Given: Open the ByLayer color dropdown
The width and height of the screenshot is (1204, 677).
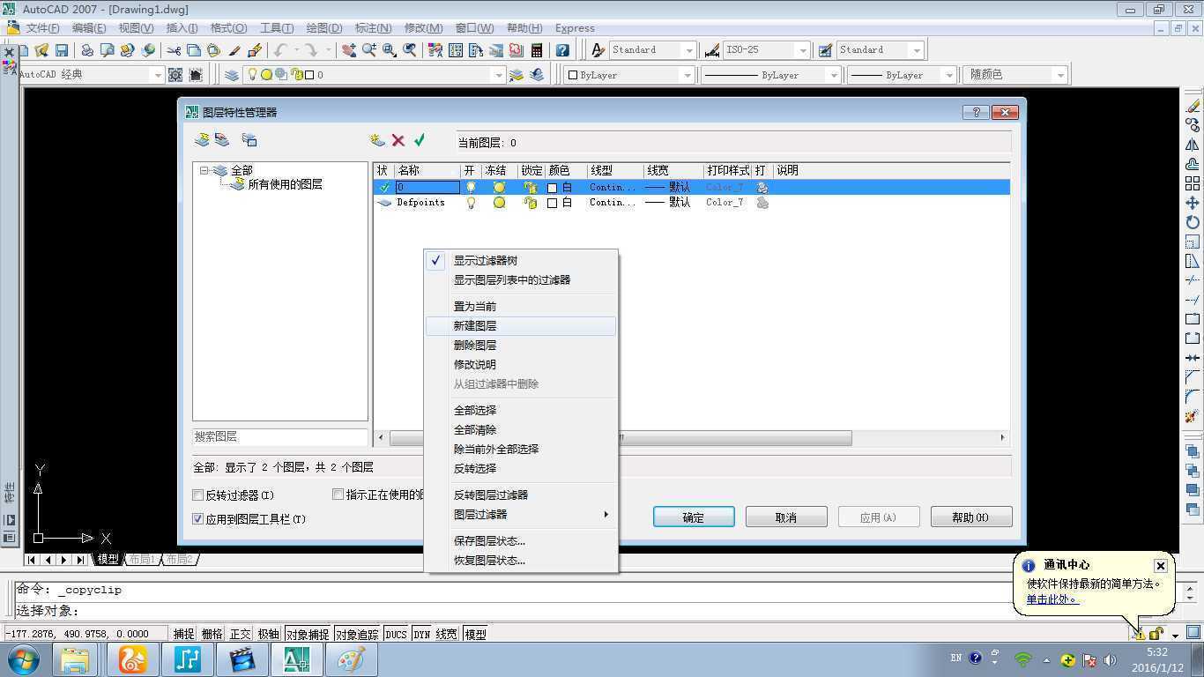Looking at the screenshot, I should 687,75.
